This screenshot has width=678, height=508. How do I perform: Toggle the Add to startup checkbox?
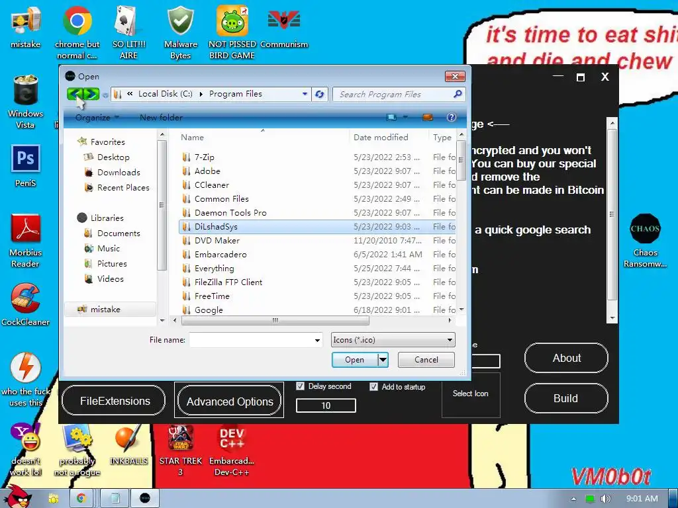click(x=373, y=386)
